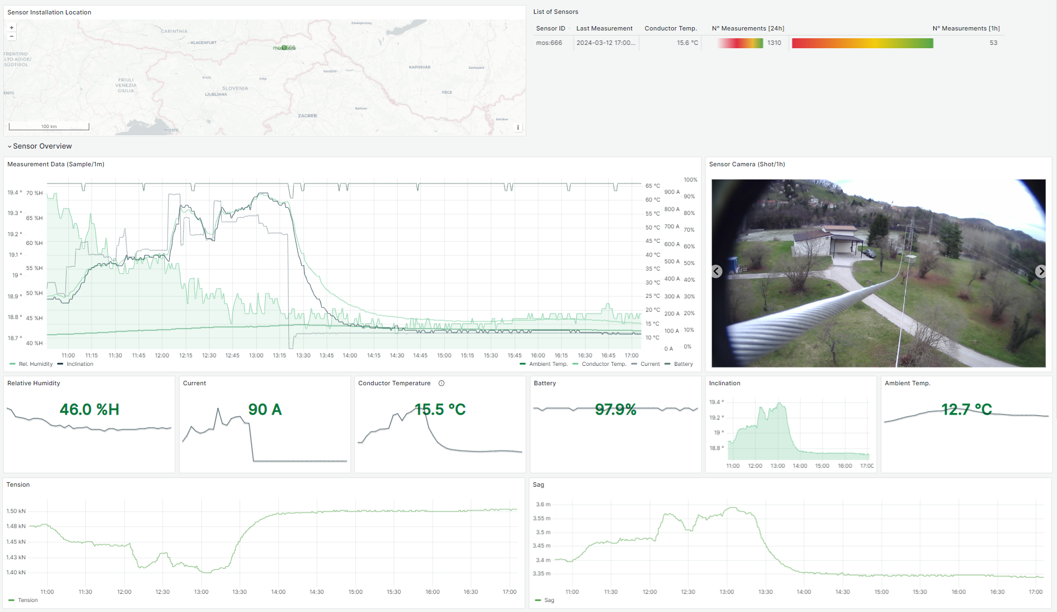Zoom in on the sensor map

(x=12, y=28)
